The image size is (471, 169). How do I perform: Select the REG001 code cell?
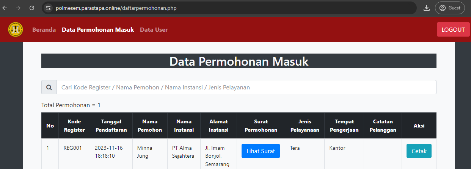click(x=72, y=148)
